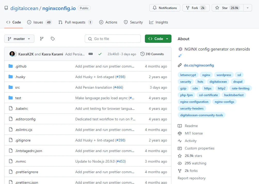Open the .github folder

tap(21, 66)
